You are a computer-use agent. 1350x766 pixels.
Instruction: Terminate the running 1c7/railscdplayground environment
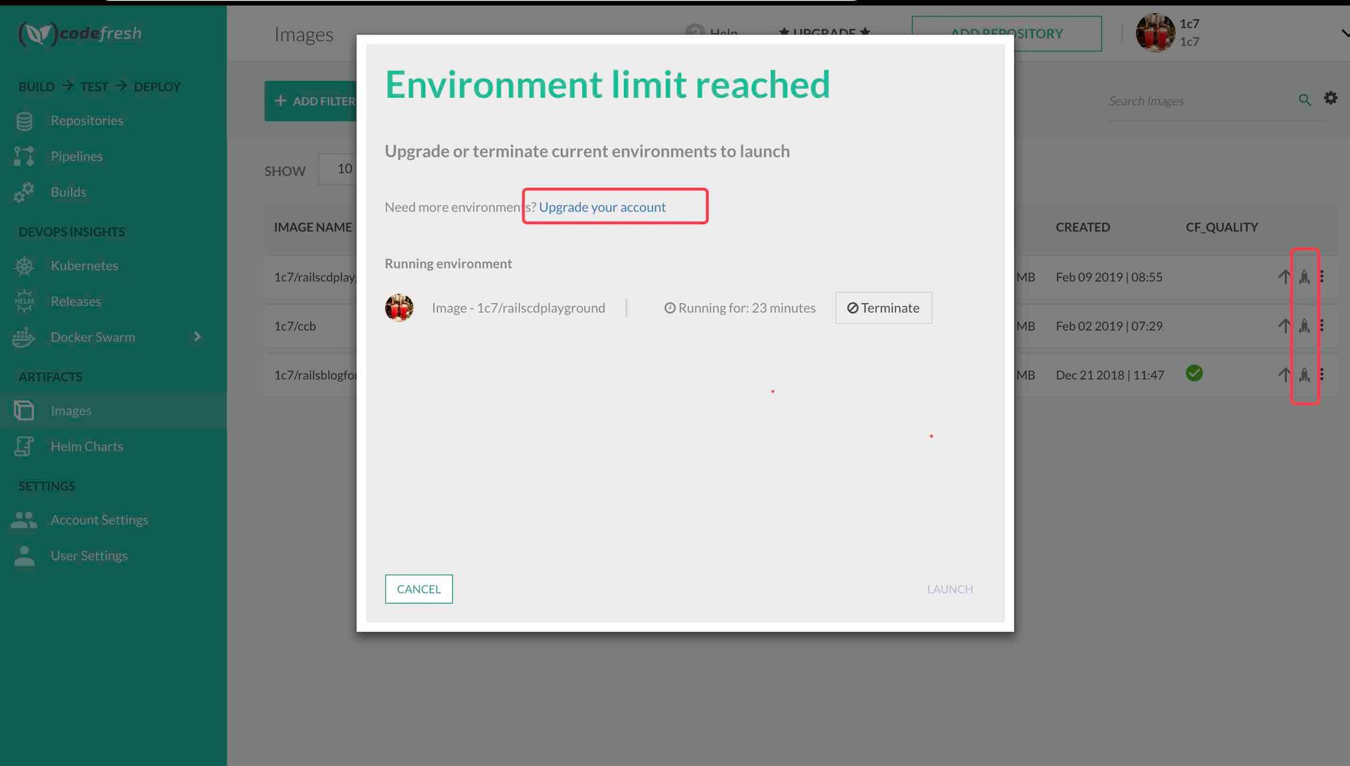coord(883,308)
